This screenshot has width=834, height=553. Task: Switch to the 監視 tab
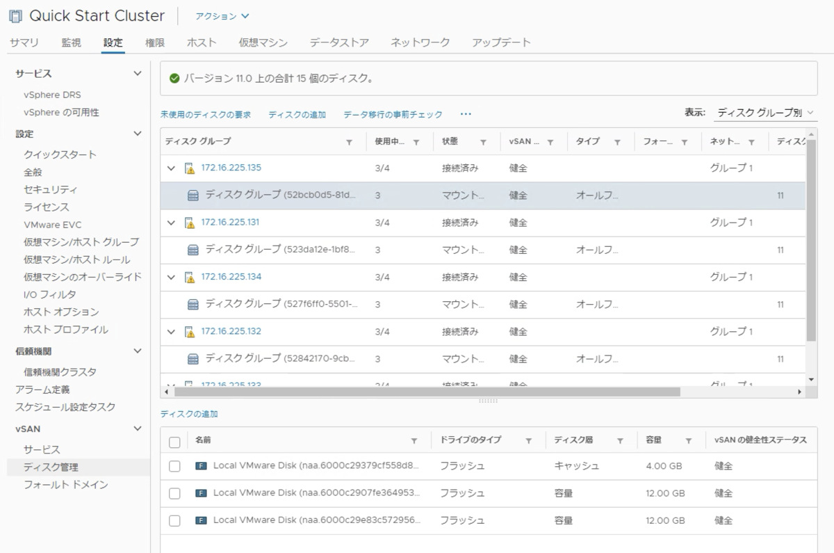click(71, 42)
